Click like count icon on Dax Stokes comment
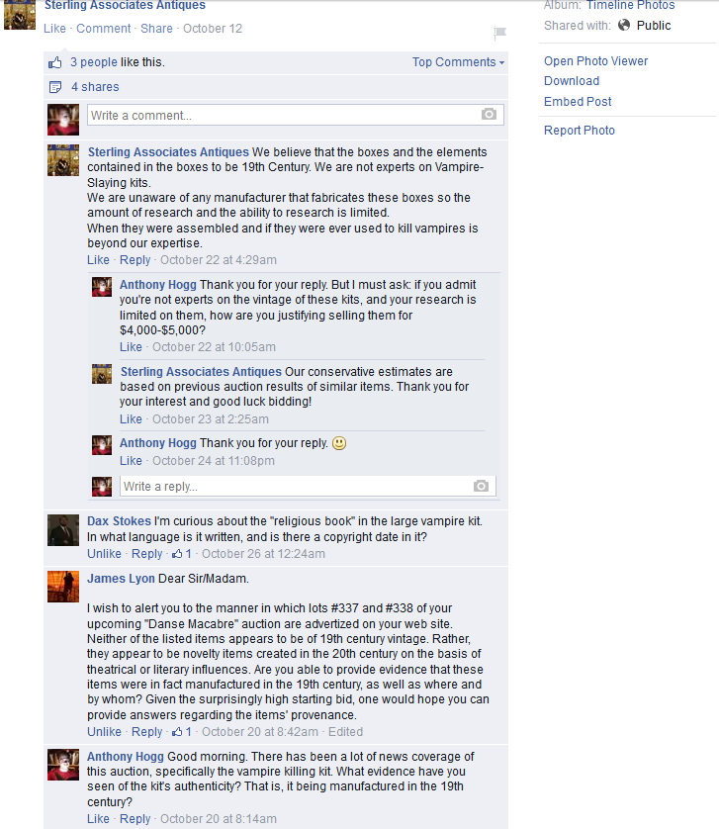The height and width of the screenshot is (829, 719). coord(177,554)
